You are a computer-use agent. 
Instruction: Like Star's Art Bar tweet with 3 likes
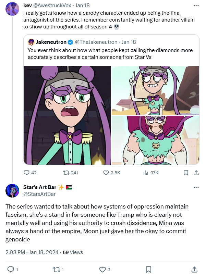[102, 269]
